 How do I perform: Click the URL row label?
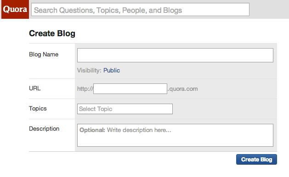[34, 88]
